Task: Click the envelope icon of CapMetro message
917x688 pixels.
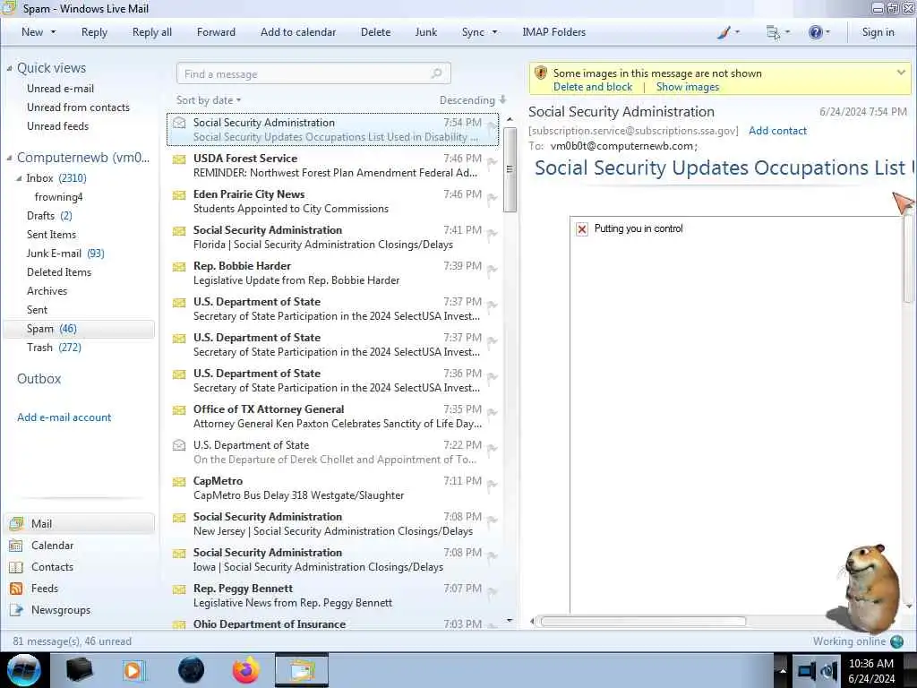Action: (179, 481)
